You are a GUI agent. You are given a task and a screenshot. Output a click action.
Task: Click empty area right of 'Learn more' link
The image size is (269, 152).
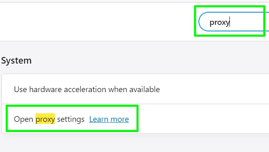[197, 119]
